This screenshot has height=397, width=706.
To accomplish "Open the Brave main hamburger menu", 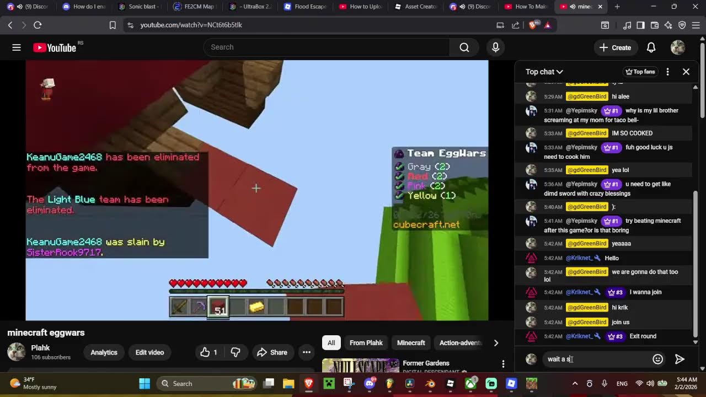I will [x=696, y=25].
